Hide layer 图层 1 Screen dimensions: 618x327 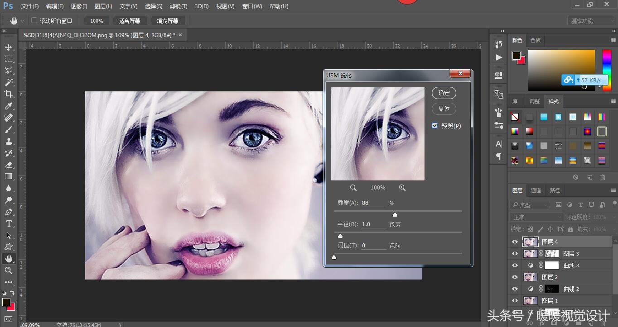coord(515,301)
